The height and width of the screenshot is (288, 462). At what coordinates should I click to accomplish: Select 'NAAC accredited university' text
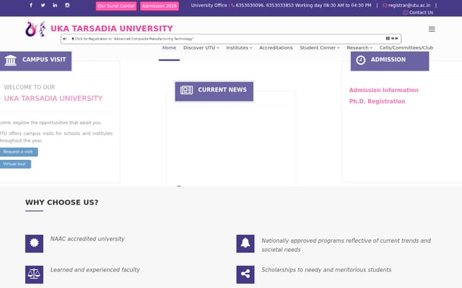click(87, 239)
